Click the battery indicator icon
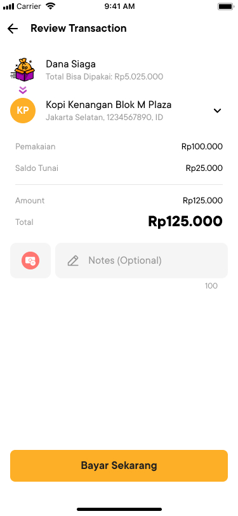The image size is (238, 516). (x=225, y=6)
